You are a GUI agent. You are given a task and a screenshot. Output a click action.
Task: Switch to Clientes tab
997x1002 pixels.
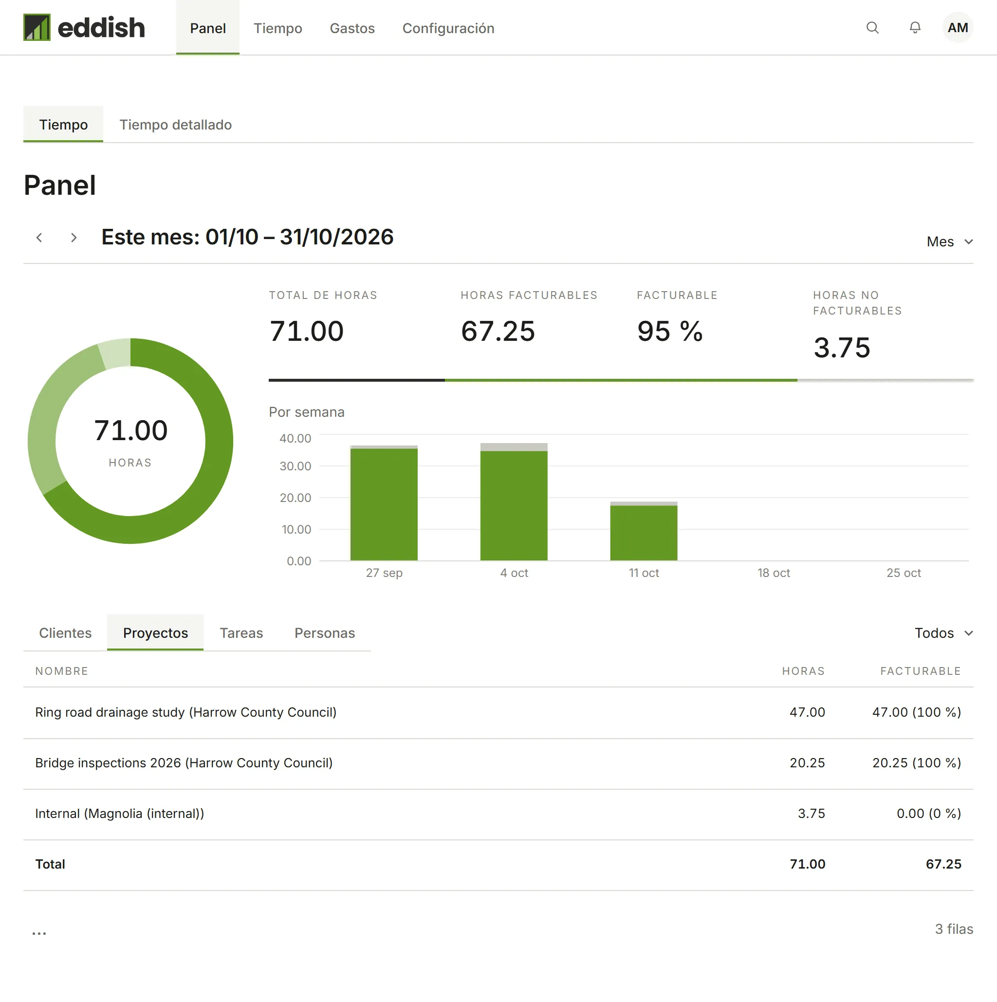coord(65,633)
